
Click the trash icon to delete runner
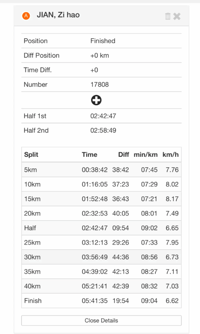168,16
